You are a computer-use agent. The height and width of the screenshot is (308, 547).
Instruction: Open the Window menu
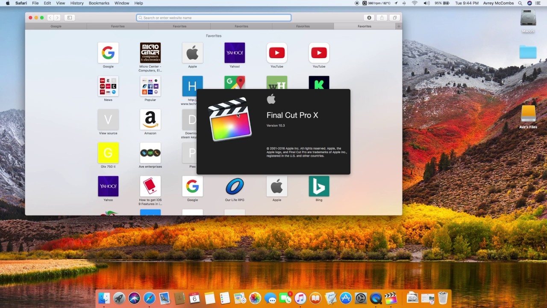tap(122, 3)
